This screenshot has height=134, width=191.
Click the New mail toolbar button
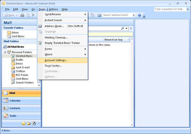(9, 15)
